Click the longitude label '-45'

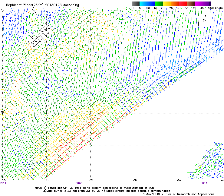[x=3, y=180]
